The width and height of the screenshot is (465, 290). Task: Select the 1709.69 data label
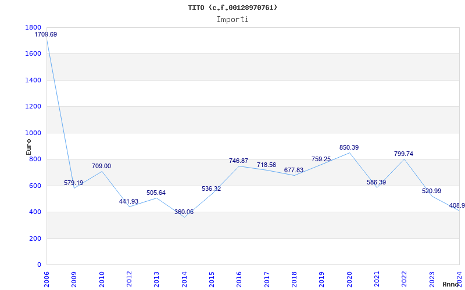click(46, 35)
